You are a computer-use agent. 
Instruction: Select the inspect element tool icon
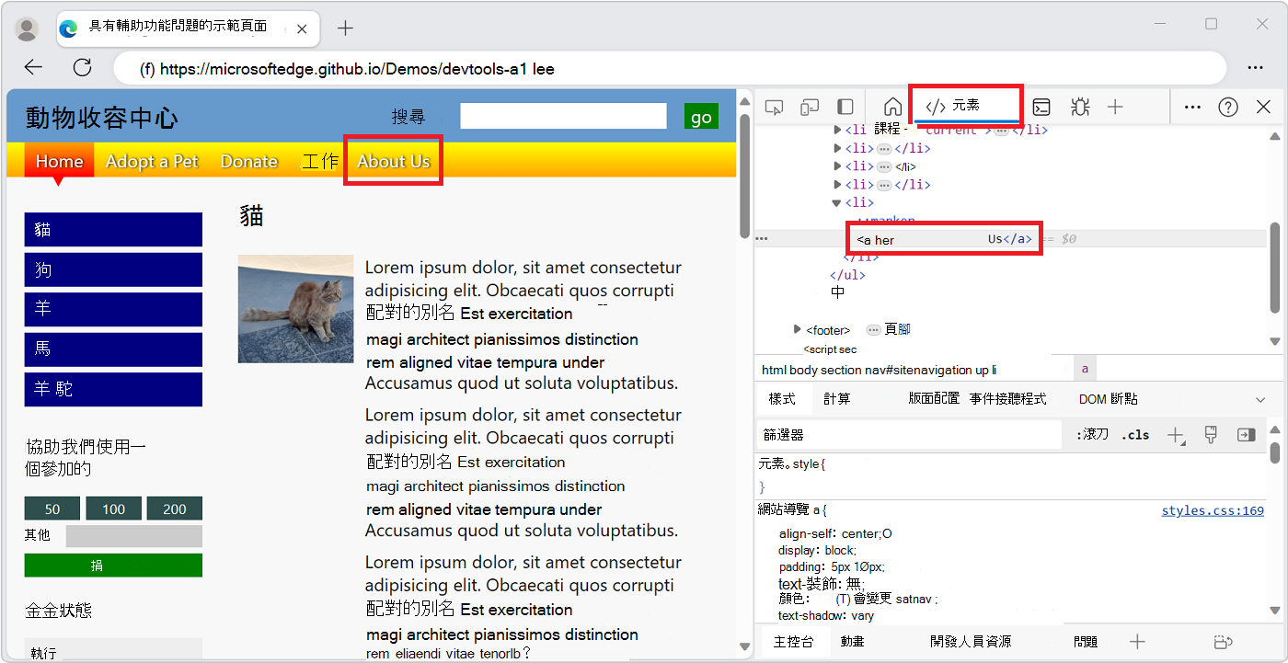tap(774, 108)
